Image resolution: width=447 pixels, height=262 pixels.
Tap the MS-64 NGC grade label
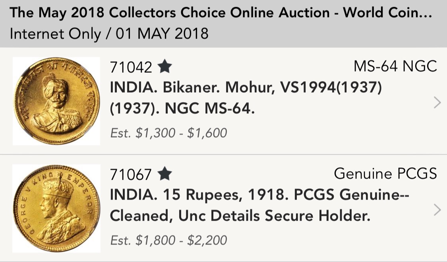[x=395, y=66]
